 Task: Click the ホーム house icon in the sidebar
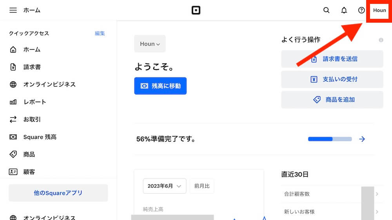click(x=13, y=49)
